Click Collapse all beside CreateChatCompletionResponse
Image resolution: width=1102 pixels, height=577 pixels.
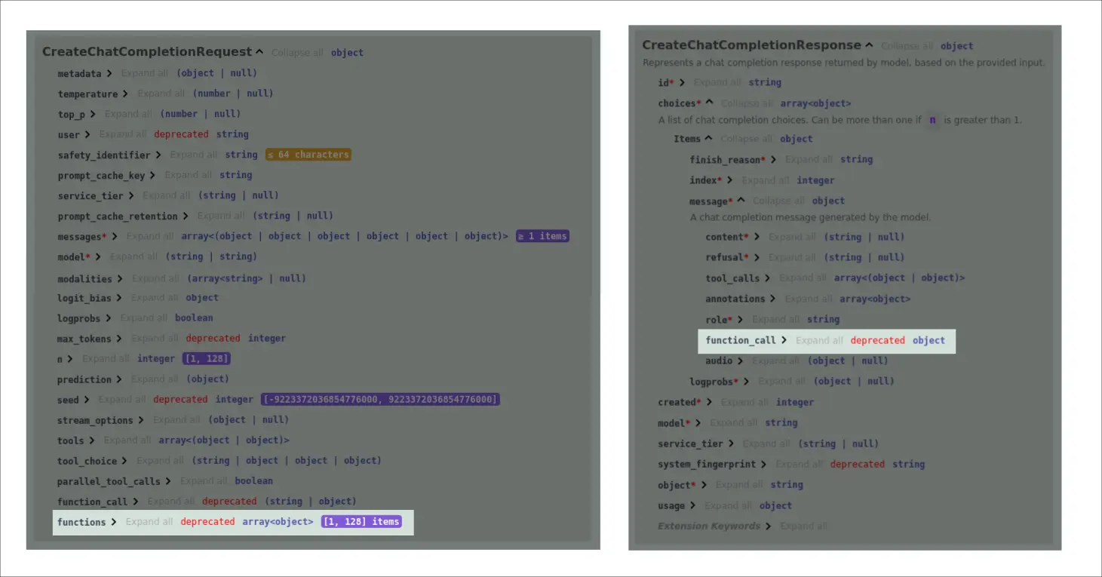tap(907, 46)
